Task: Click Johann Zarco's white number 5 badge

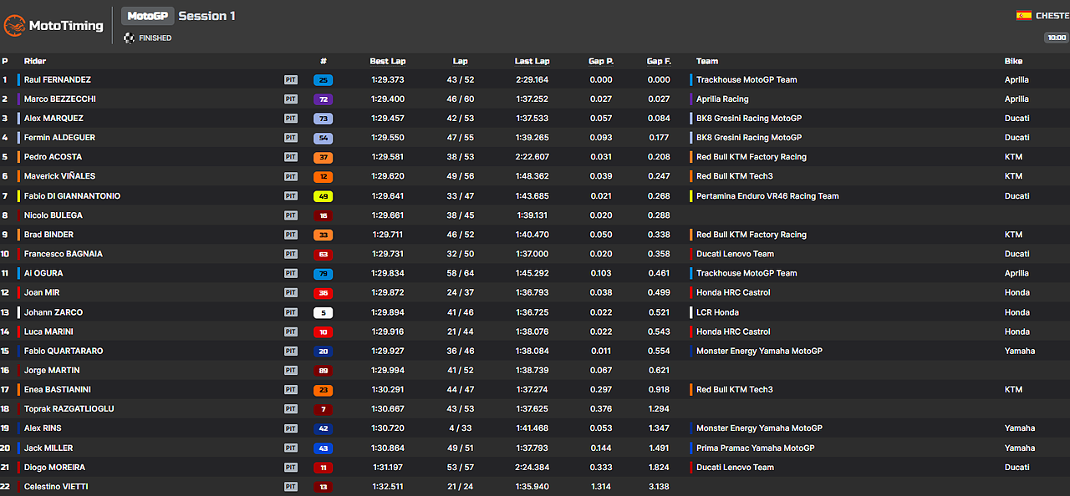Action: 323,311
